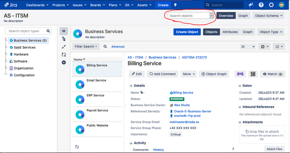The image size is (290, 153).
Task: Open the notifications megaphone icon
Action: point(251,5)
